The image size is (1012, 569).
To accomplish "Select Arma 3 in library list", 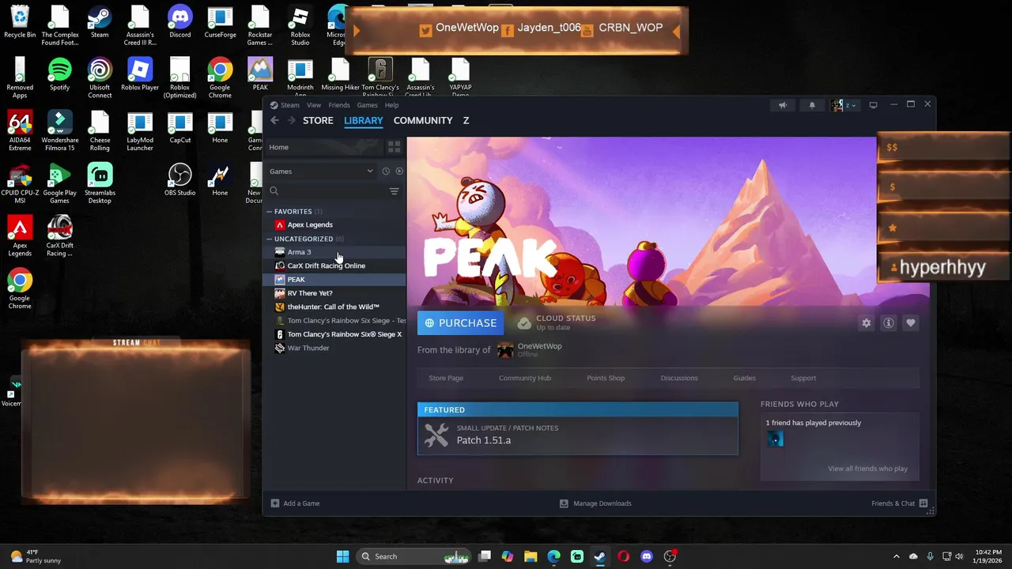I will click(x=336, y=252).
